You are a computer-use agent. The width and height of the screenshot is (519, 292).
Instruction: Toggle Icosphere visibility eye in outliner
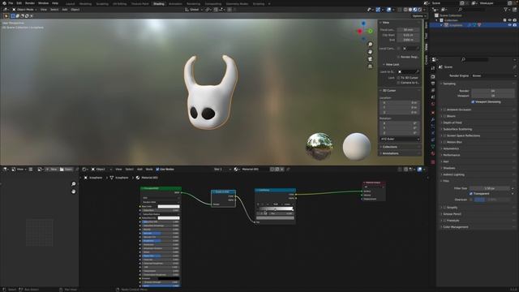pos(510,25)
